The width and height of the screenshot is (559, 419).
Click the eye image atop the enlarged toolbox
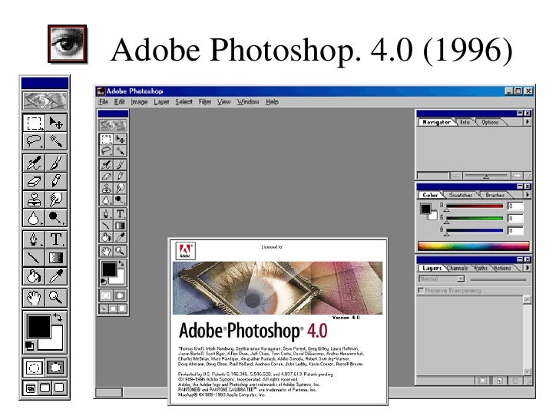pyautogui.click(x=45, y=101)
